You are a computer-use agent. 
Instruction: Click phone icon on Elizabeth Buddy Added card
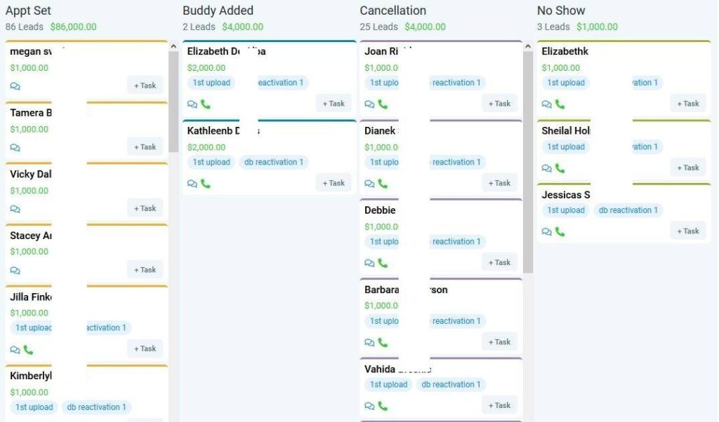pos(206,104)
